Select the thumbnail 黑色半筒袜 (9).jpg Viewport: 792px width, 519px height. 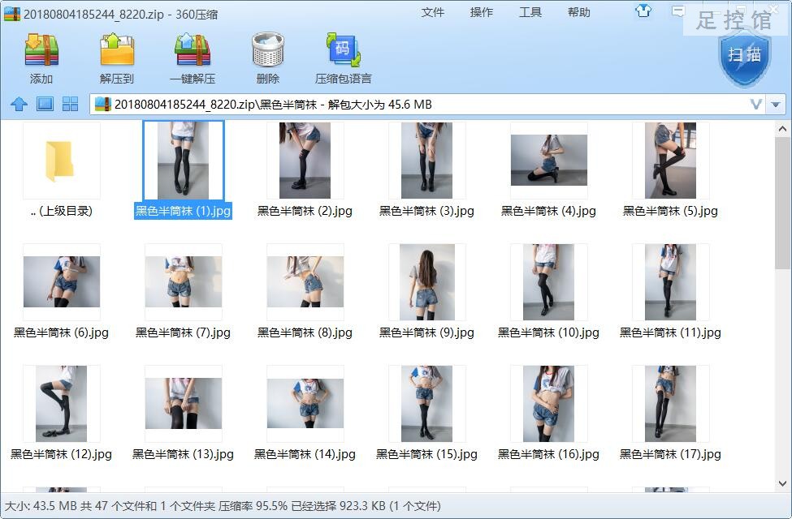click(x=426, y=282)
